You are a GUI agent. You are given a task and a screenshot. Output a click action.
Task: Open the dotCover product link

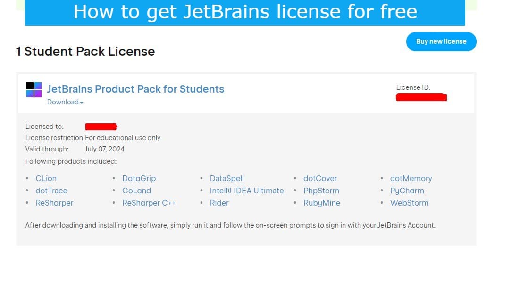pyautogui.click(x=320, y=178)
